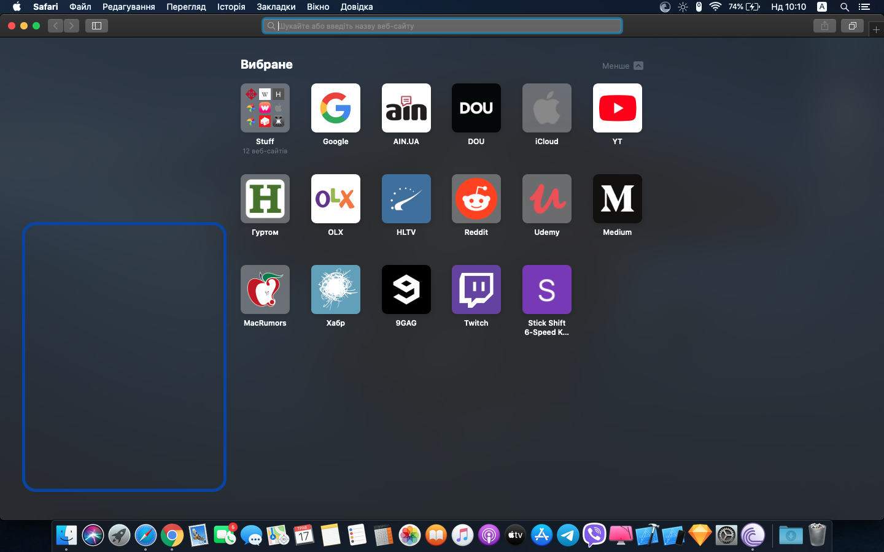
Task: Click the Share toolbar button
Action: click(x=824, y=26)
